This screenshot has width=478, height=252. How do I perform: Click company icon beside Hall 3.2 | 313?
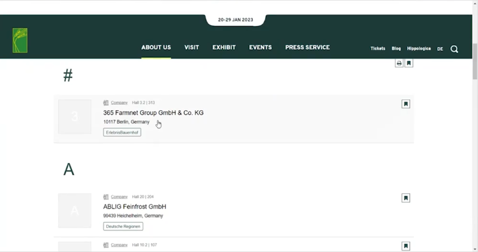(x=106, y=103)
